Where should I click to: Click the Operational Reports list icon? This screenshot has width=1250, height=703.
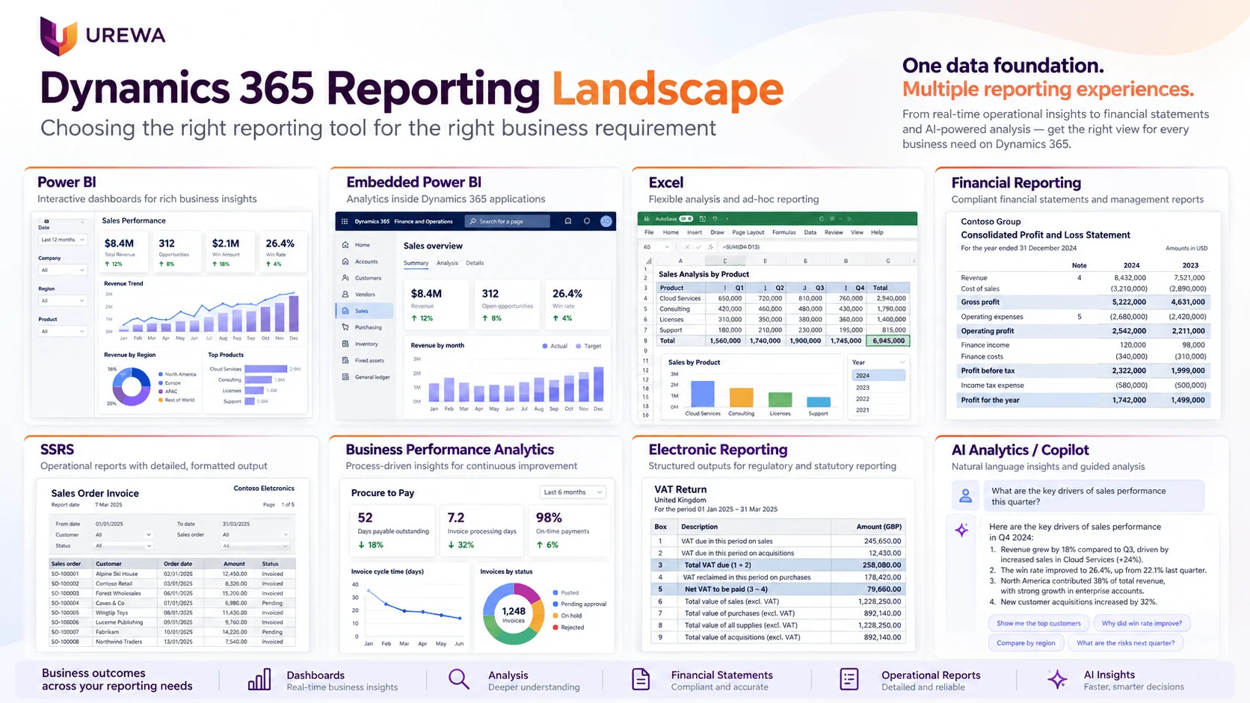click(849, 679)
